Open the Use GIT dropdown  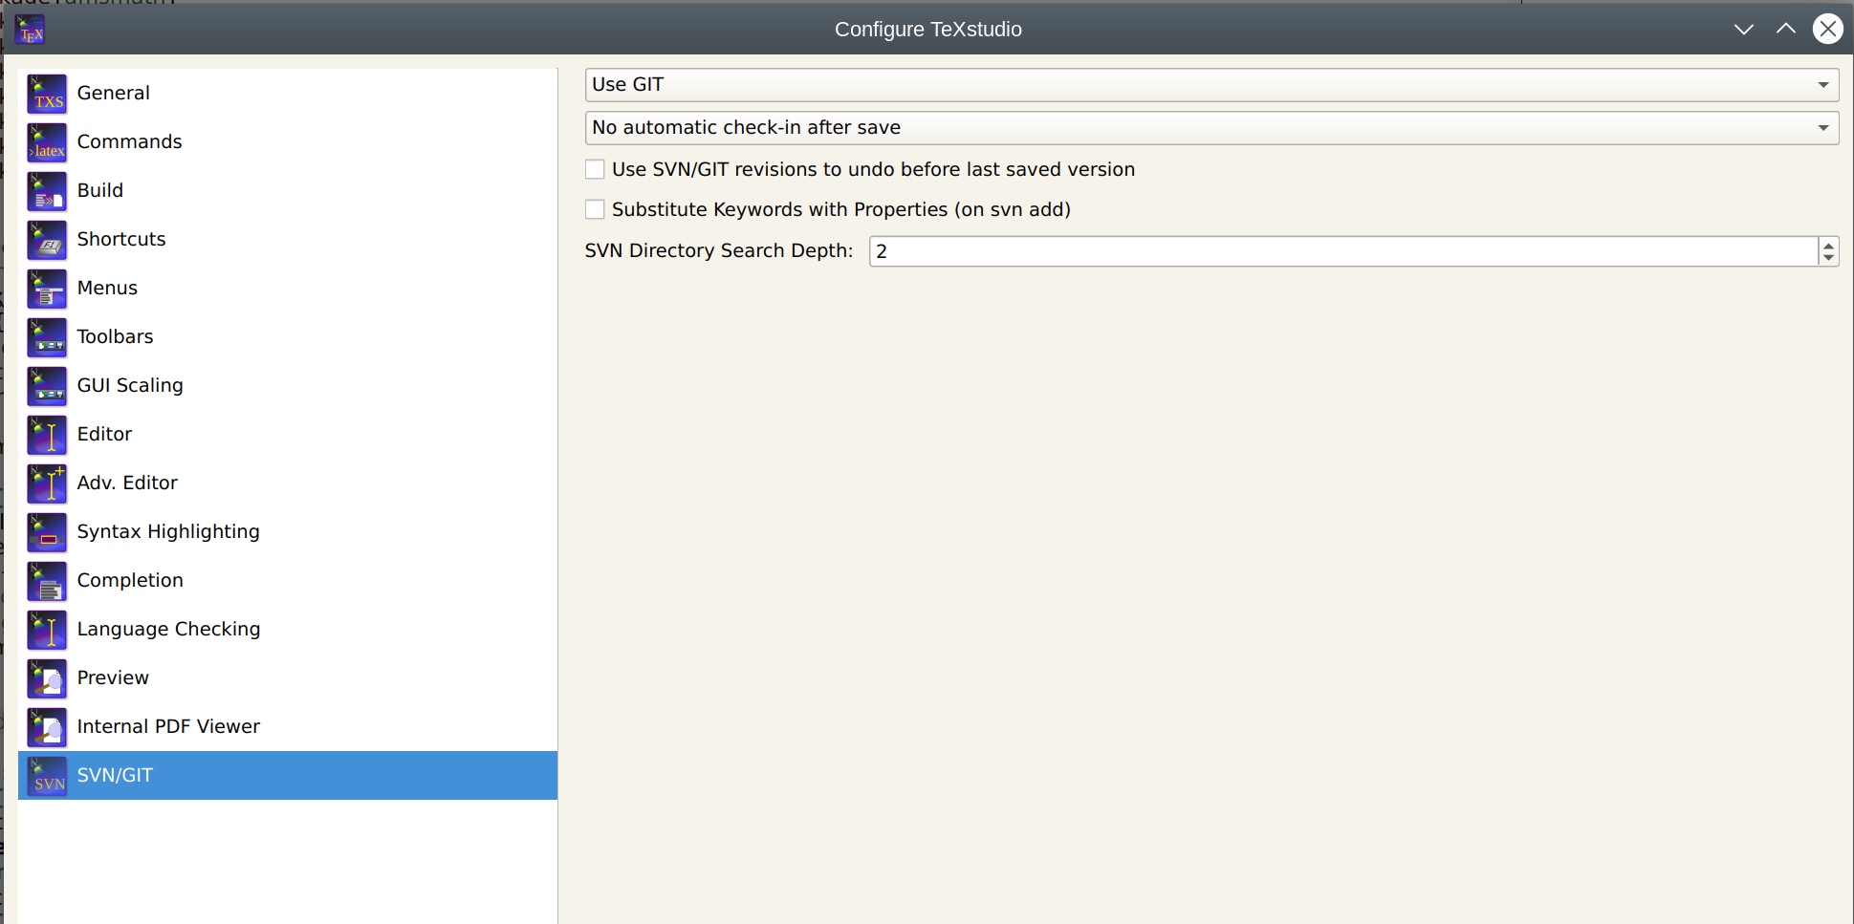click(x=1824, y=84)
